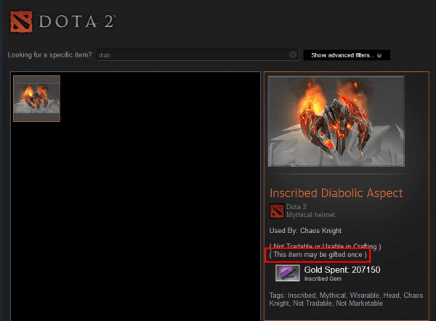Viewport: 436px width, 321px height.
Task: Click the small Dota 2 game icon in the item details
Action: click(x=277, y=211)
